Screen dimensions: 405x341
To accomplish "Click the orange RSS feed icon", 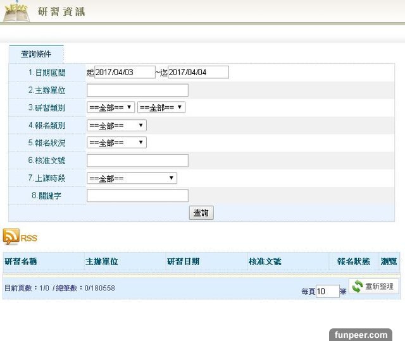I will click(x=11, y=237).
